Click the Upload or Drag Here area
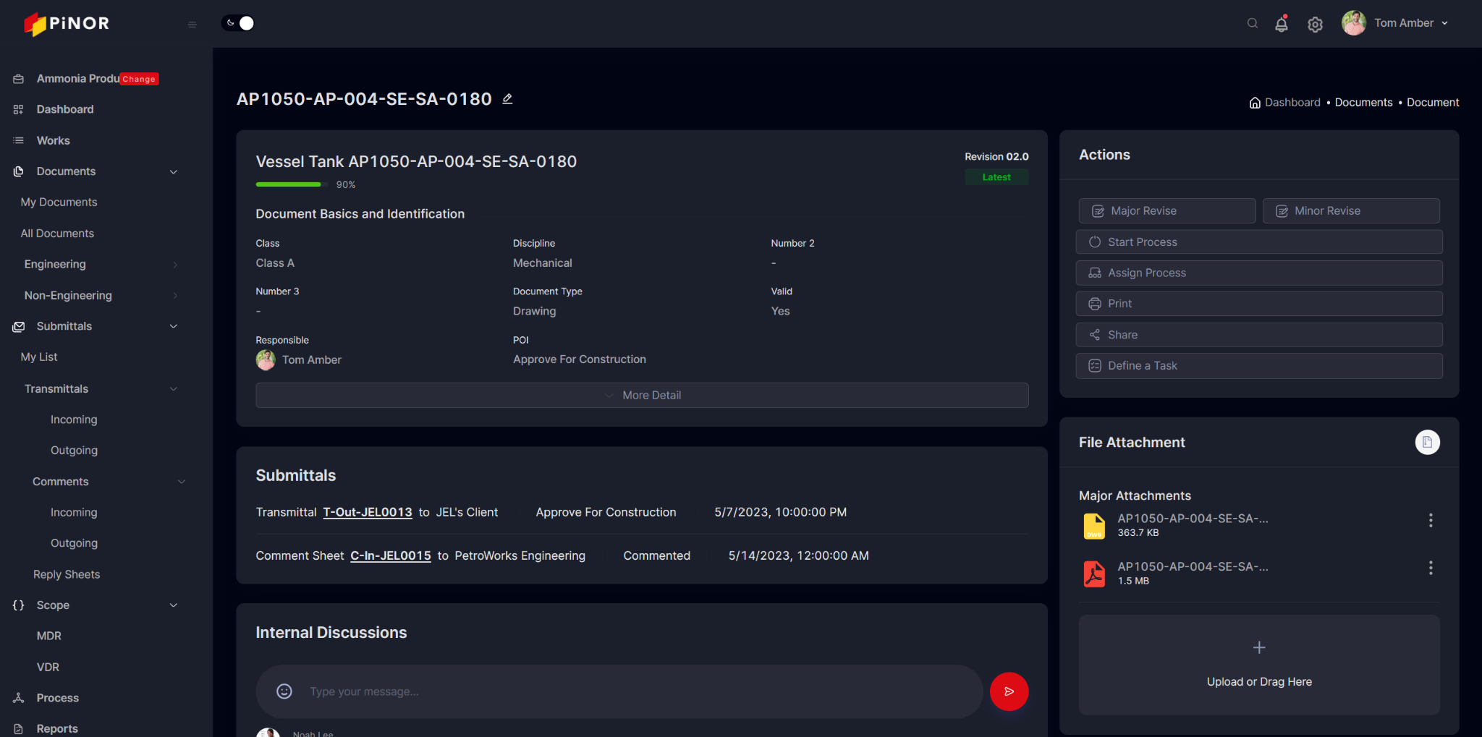Screen dimensions: 1482x737 (1259, 665)
